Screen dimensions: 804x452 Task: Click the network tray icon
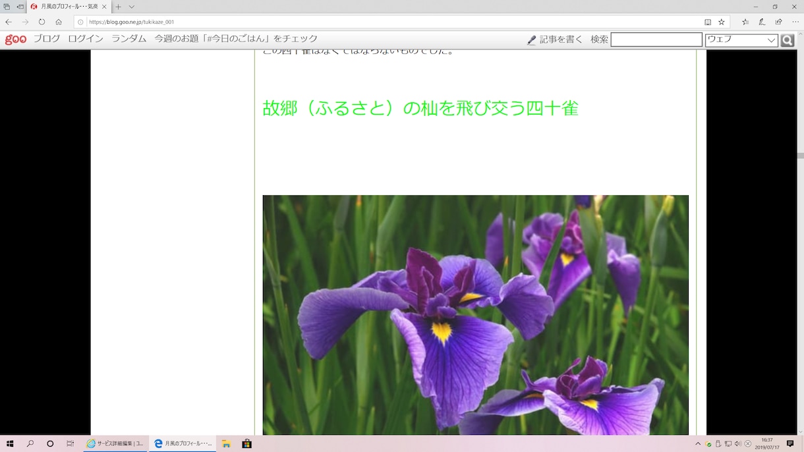(728, 443)
